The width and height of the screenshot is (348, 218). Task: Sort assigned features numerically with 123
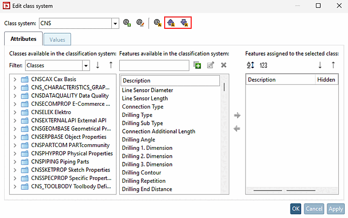[264, 65]
